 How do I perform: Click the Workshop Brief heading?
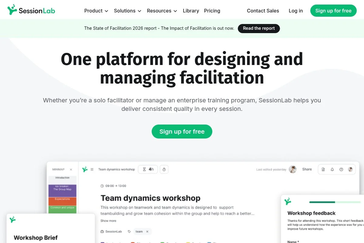[35, 238]
